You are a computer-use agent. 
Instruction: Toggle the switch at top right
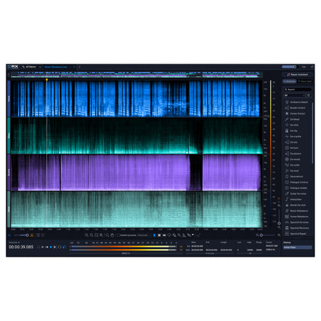(289, 67)
